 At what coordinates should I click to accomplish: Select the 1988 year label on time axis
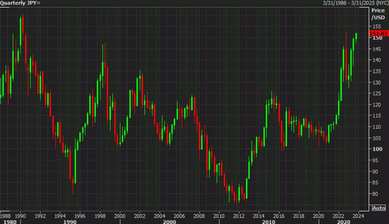(x=6, y=215)
